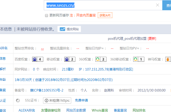Click the IP 107.151.205.78 address link
The height and width of the screenshot is (112, 171).
click(106, 69)
